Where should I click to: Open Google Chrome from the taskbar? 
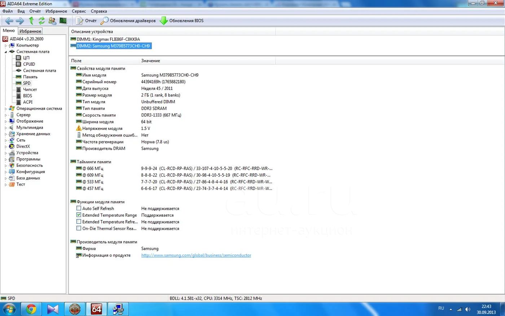click(31, 309)
